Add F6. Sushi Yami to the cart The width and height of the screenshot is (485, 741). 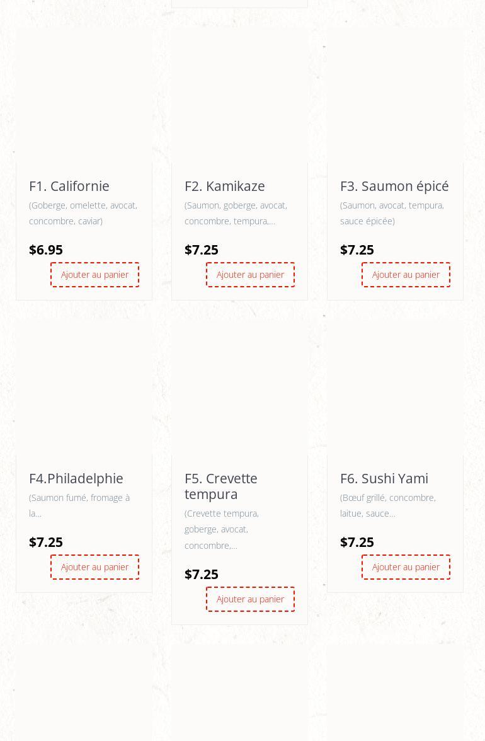click(x=406, y=567)
